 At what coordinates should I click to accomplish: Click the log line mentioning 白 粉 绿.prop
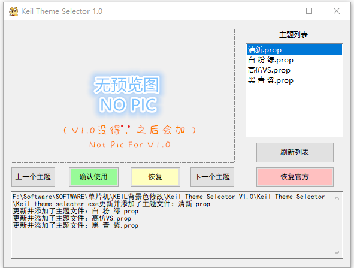coord(75,211)
